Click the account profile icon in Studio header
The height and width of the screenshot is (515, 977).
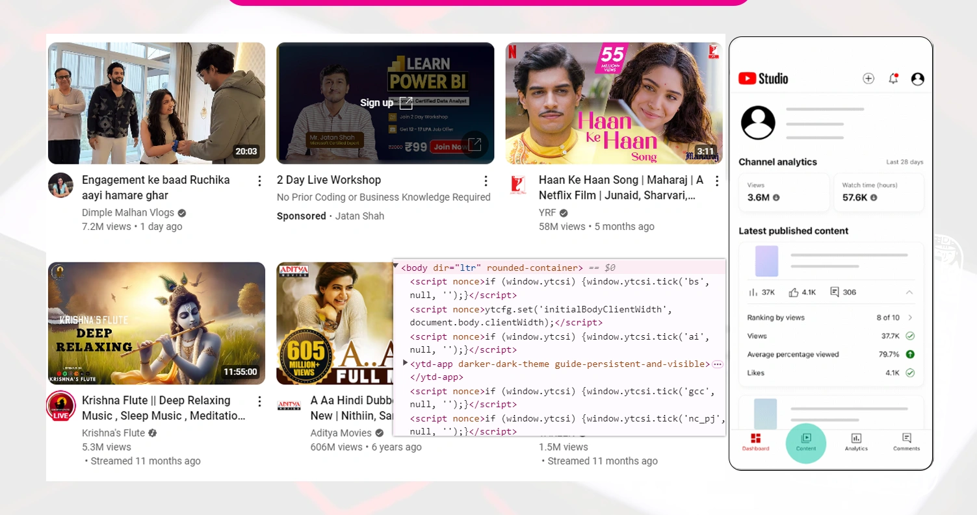[x=917, y=79]
